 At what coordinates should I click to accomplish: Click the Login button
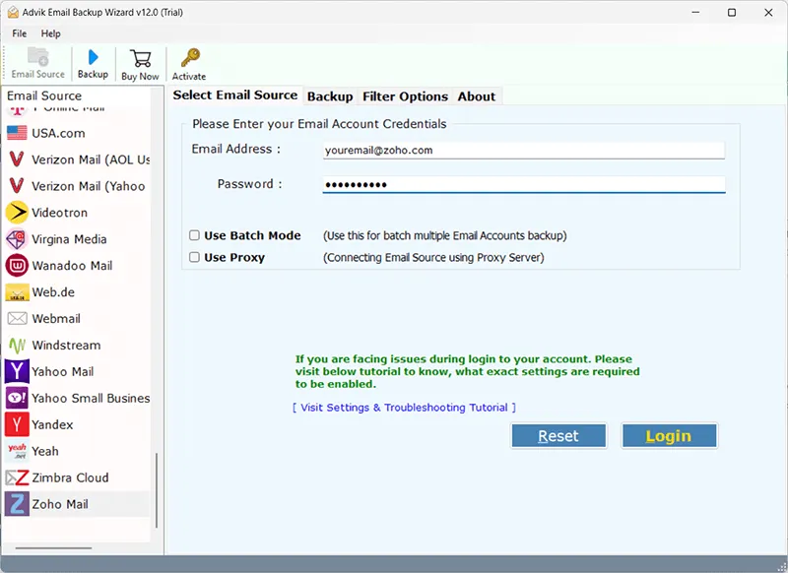click(x=669, y=436)
